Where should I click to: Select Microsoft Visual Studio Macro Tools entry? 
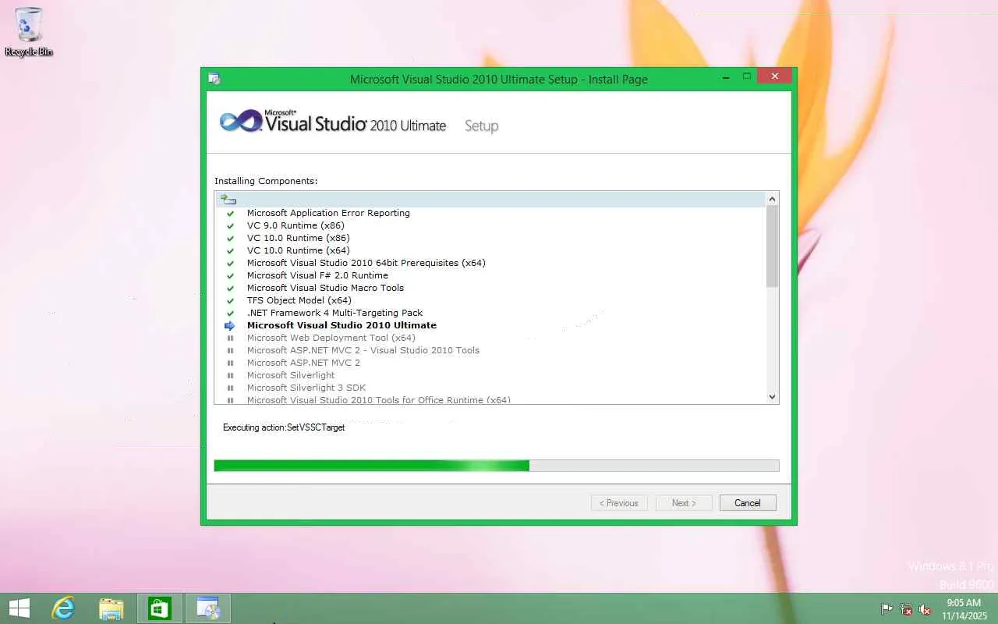tap(325, 288)
